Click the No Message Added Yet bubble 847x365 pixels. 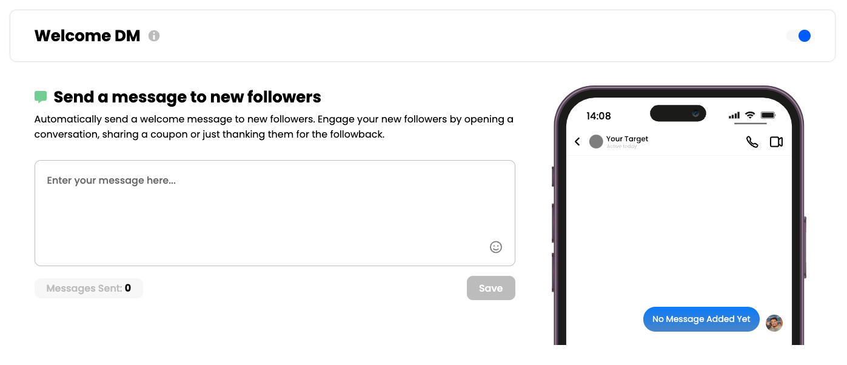(701, 320)
